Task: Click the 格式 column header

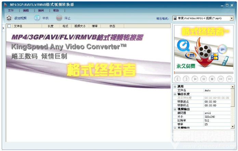Action: click(x=65, y=26)
